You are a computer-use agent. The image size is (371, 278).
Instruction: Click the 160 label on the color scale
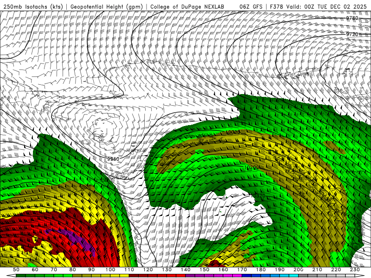(223, 270)
